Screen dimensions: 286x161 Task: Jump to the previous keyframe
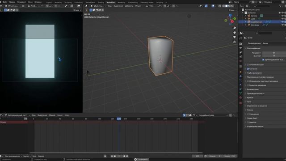tap(115, 156)
